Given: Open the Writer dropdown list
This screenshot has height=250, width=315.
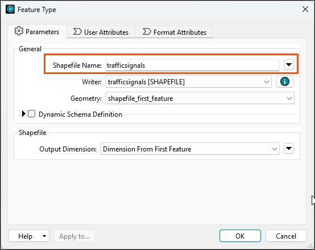Looking at the screenshot, I should tap(188, 82).
